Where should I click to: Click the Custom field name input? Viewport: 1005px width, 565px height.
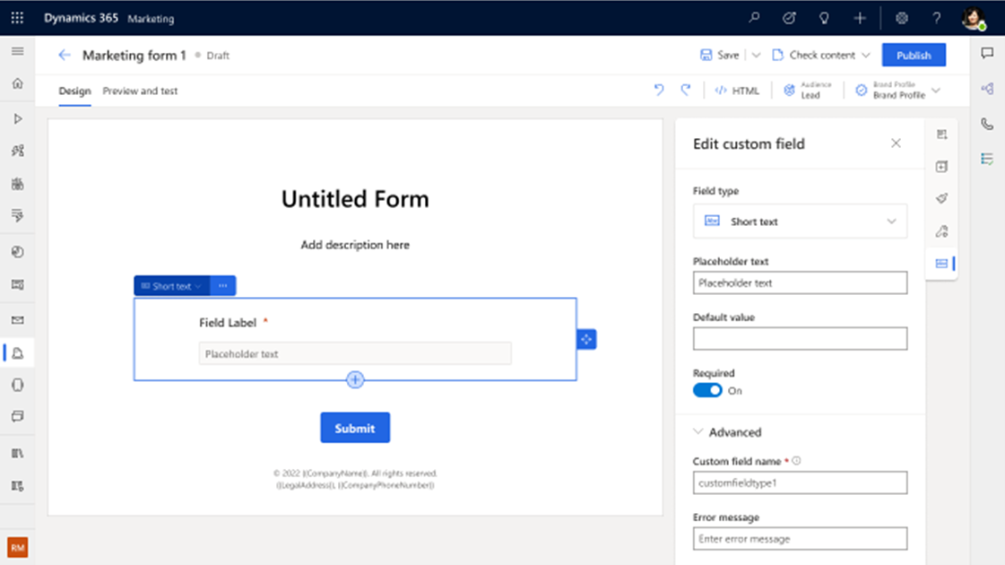pyautogui.click(x=800, y=482)
